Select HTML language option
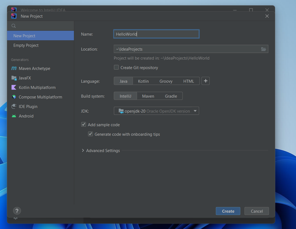 click(189, 81)
